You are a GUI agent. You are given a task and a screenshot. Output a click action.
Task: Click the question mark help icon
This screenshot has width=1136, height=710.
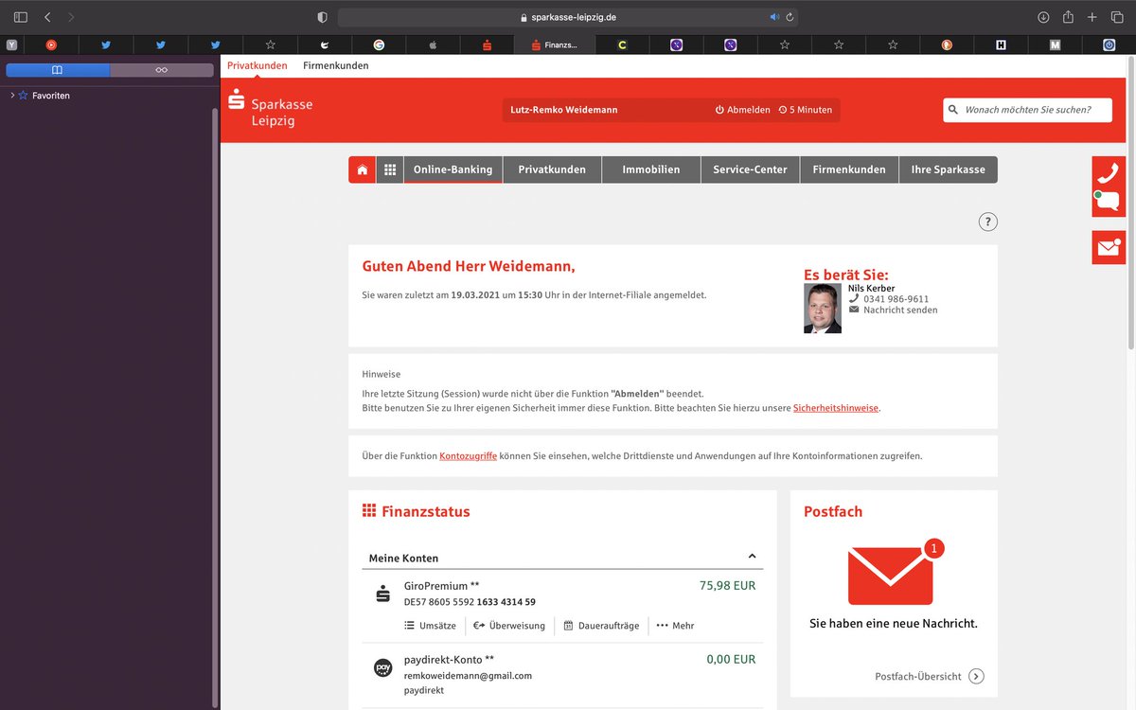click(988, 222)
